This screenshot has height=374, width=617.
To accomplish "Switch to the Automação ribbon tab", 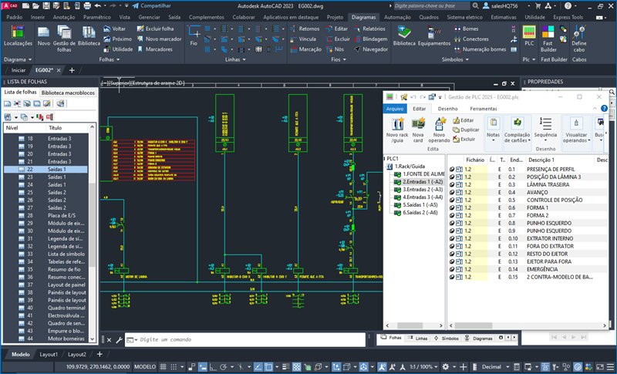I will coord(397,17).
